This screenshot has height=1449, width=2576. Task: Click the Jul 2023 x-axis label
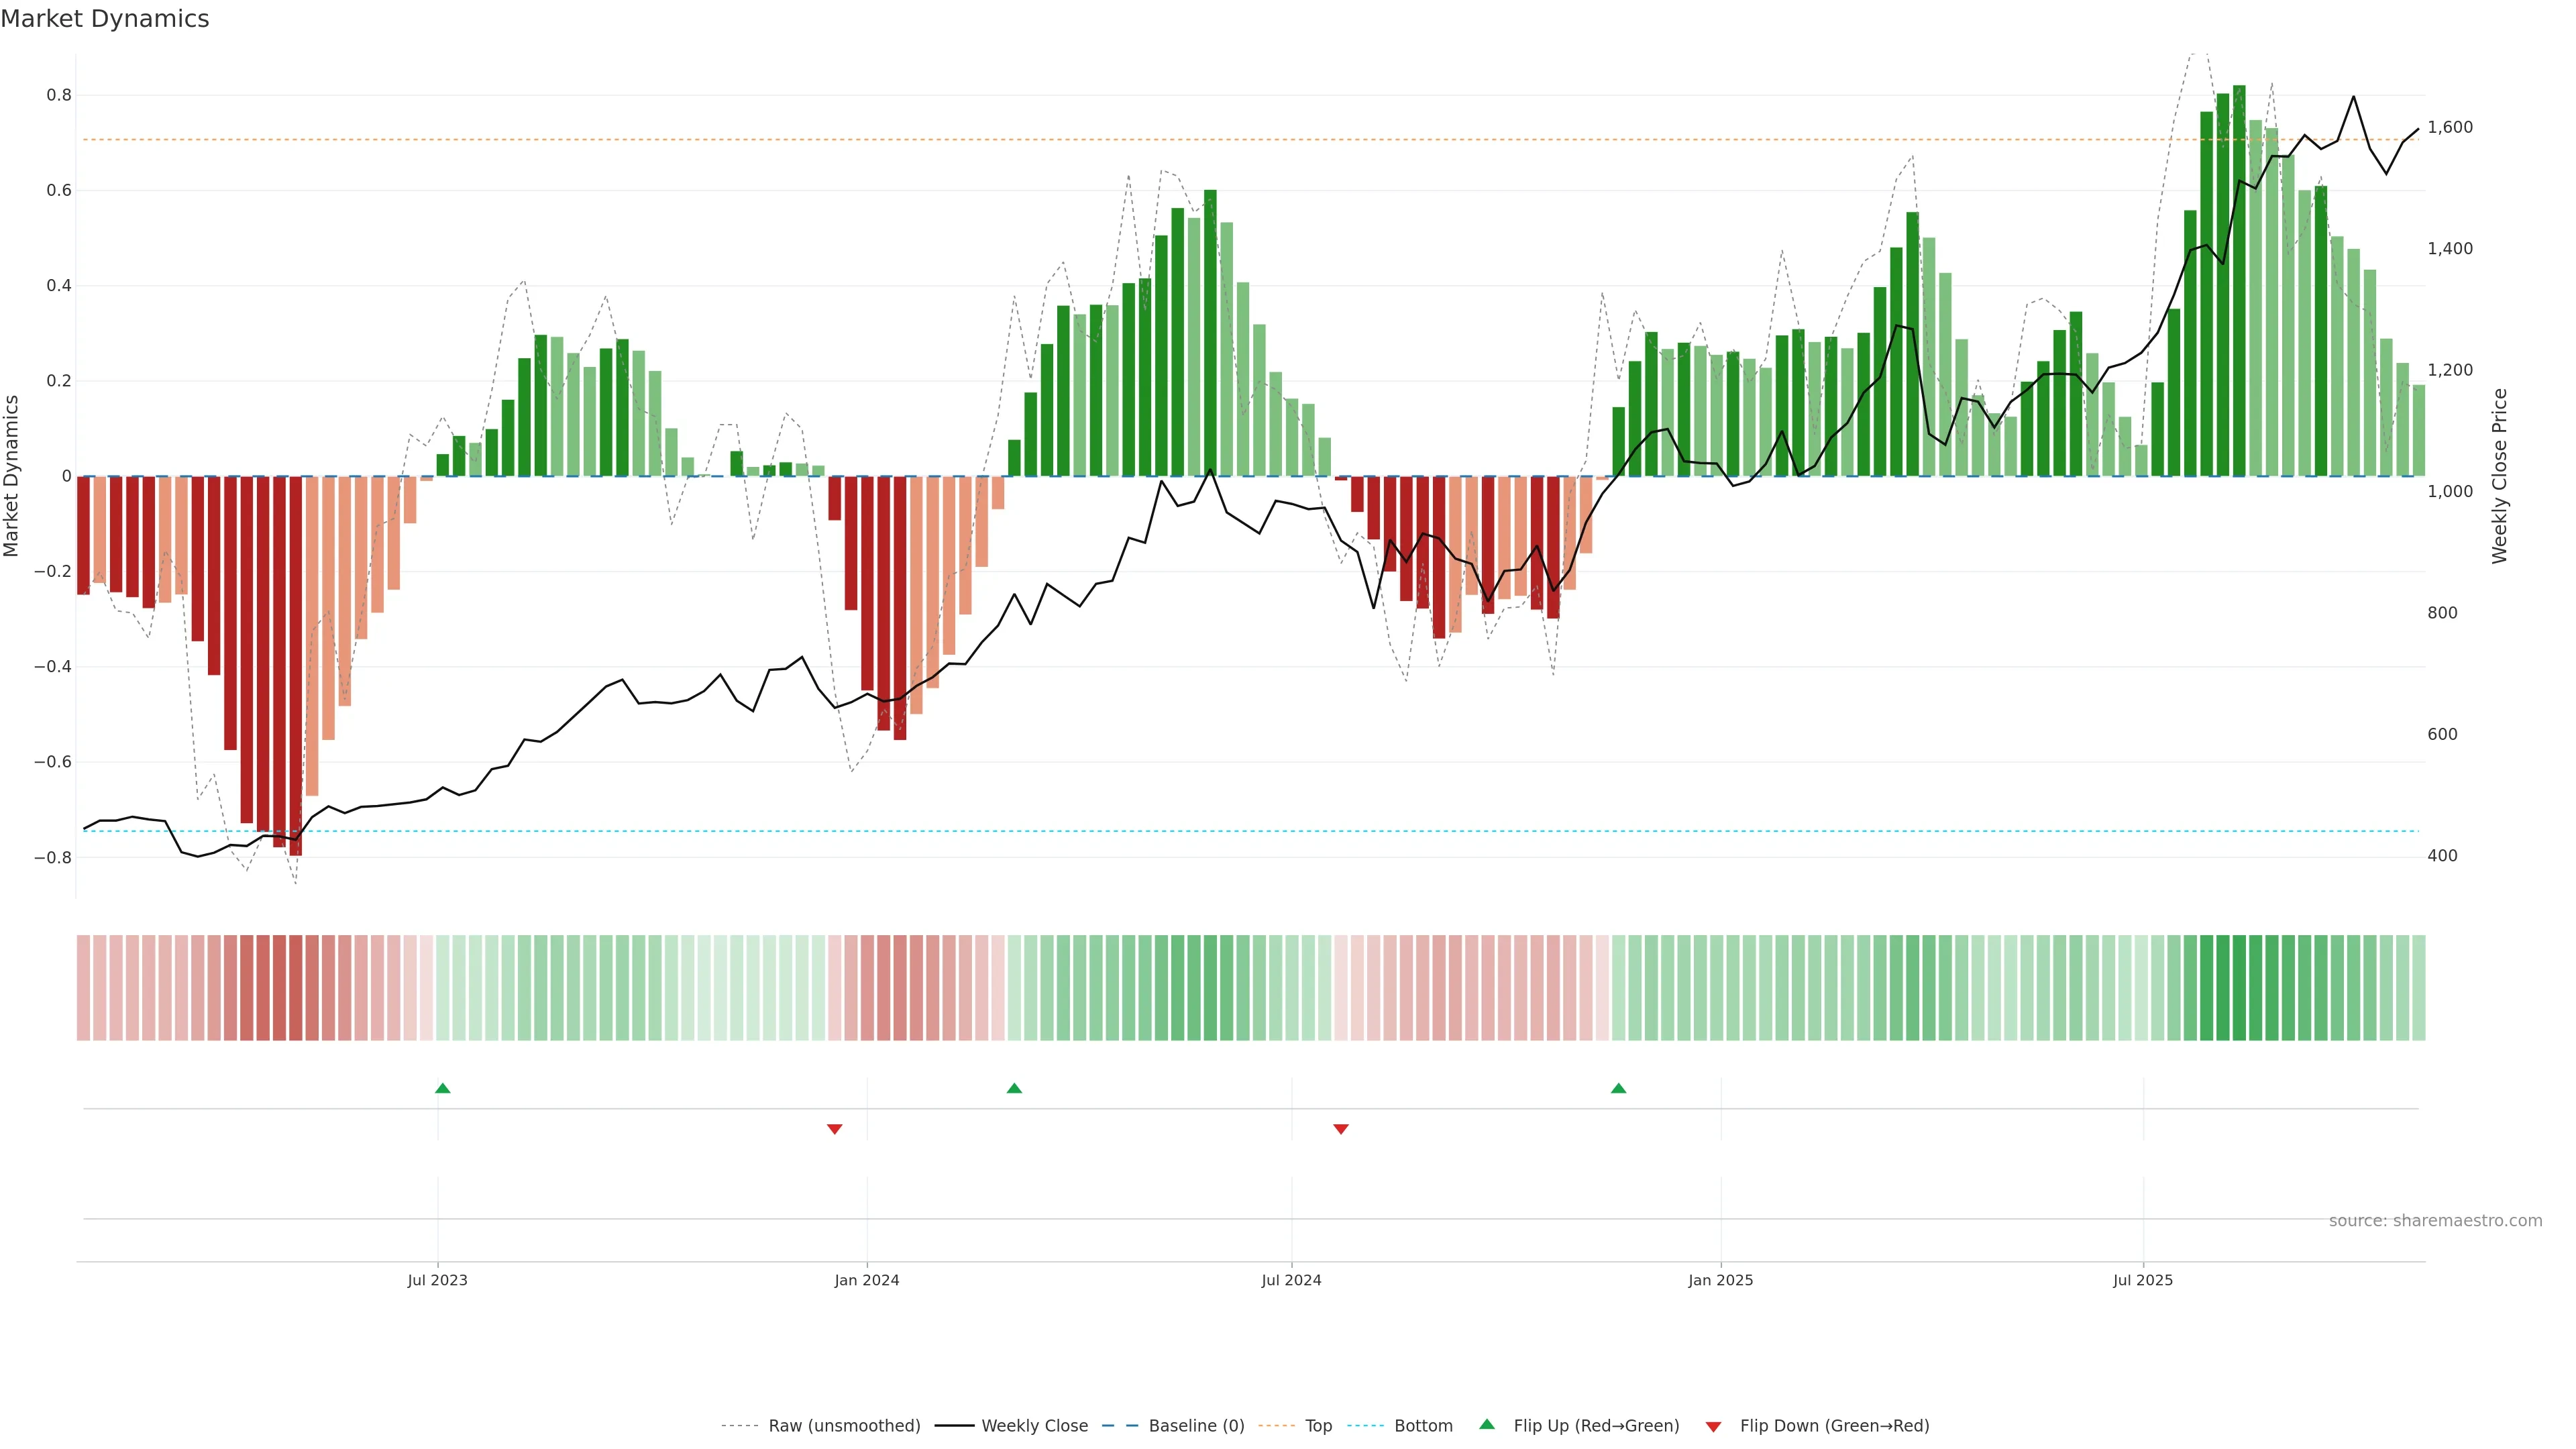click(x=437, y=1280)
